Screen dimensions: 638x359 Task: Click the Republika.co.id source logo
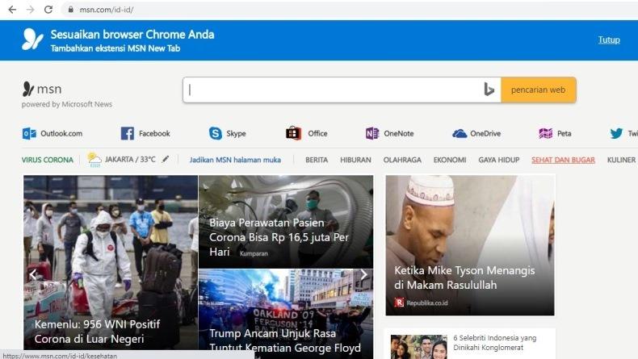[x=399, y=303]
